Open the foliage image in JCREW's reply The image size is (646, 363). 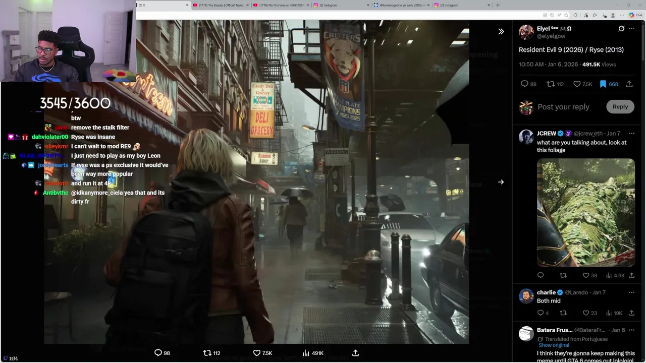pyautogui.click(x=586, y=212)
